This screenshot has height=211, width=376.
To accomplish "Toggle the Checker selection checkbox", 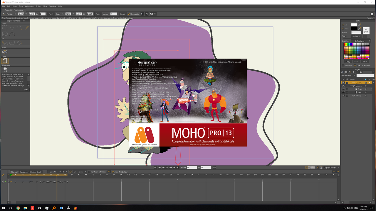I will coord(355,65).
